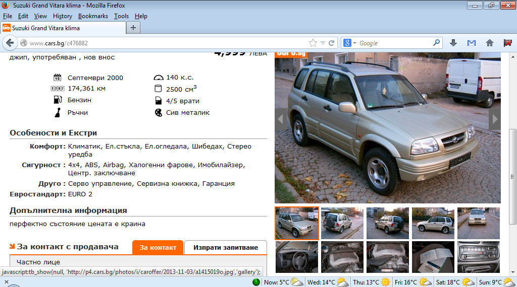Expand the search engine selector arrow
The image size is (517, 287).
click(355, 43)
